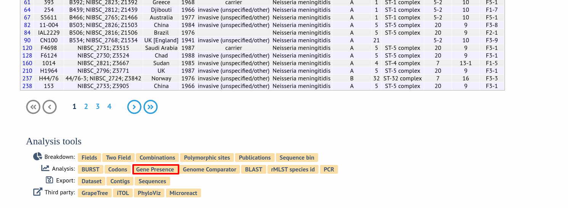The width and height of the screenshot is (568, 208).
Task: Open isolate id 160 record
Action: (x=27, y=63)
